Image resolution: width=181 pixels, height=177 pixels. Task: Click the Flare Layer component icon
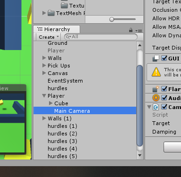[x=156, y=89]
